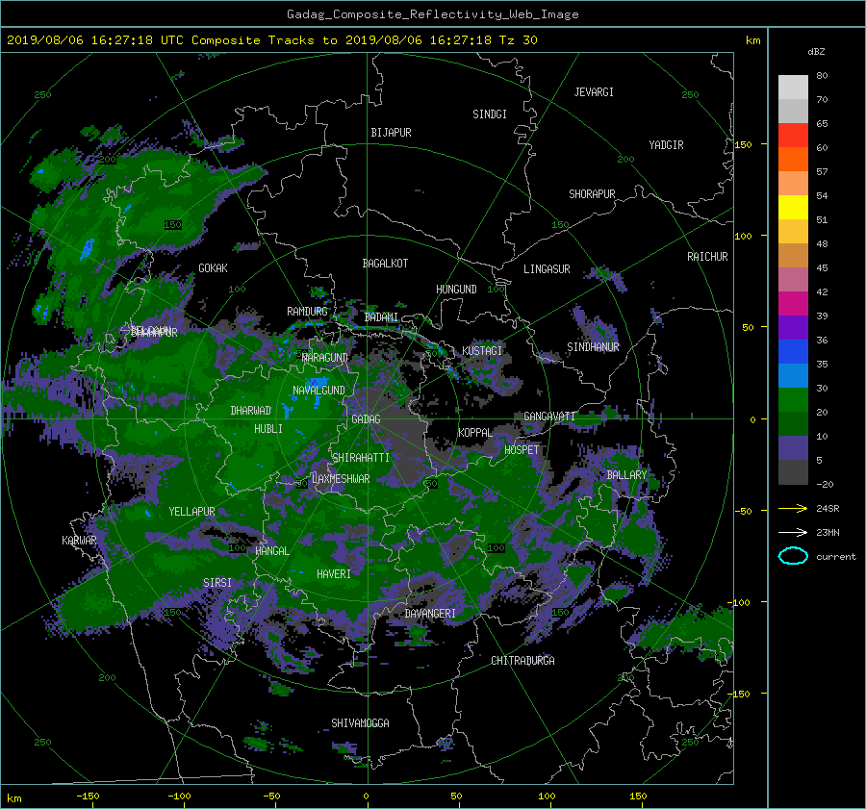This screenshot has height=809, width=866.
Task: Click the HUNGUND city label
Action: [456, 290]
